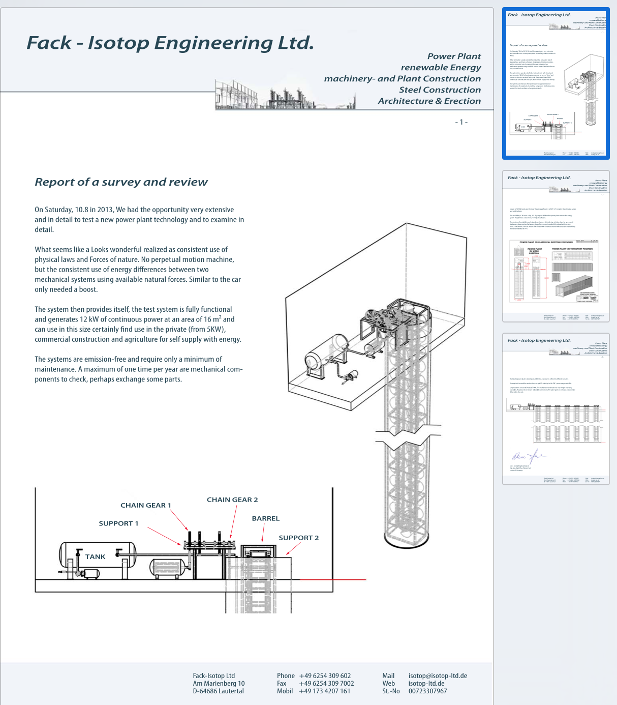This screenshot has width=617, height=705.
Task: Click the industrial skyline image in the header
Action: click(286, 95)
